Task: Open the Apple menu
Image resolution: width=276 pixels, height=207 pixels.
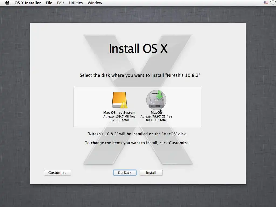Action: 7,3
